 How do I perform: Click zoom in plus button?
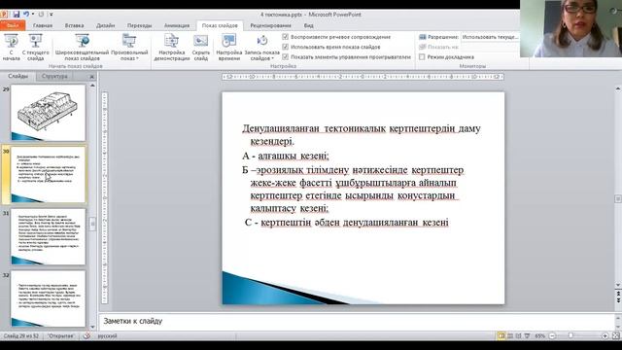point(605,335)
